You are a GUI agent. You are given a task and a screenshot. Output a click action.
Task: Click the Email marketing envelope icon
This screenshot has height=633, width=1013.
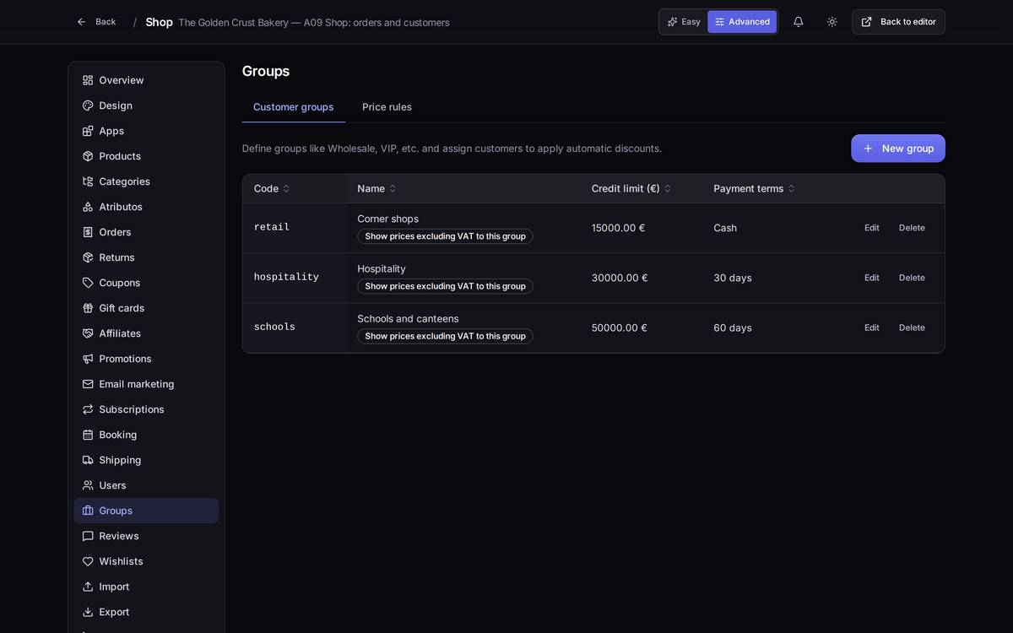pos(88,384)
